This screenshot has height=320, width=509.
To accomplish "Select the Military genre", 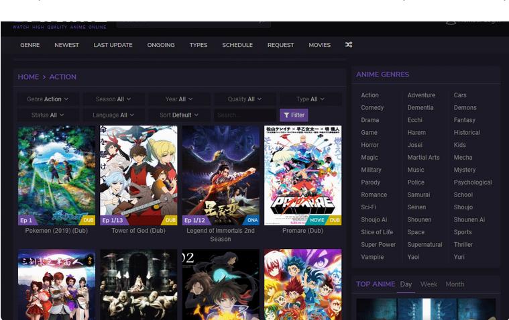I will [371, 170].
